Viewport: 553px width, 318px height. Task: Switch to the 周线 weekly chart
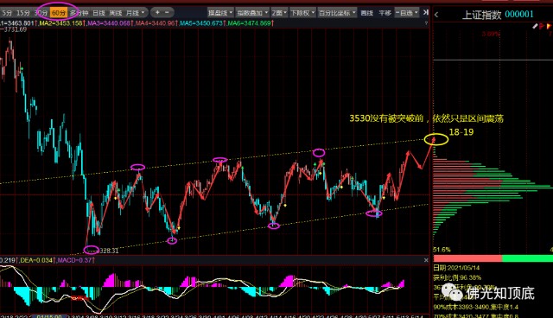click(x=116, y=13)
